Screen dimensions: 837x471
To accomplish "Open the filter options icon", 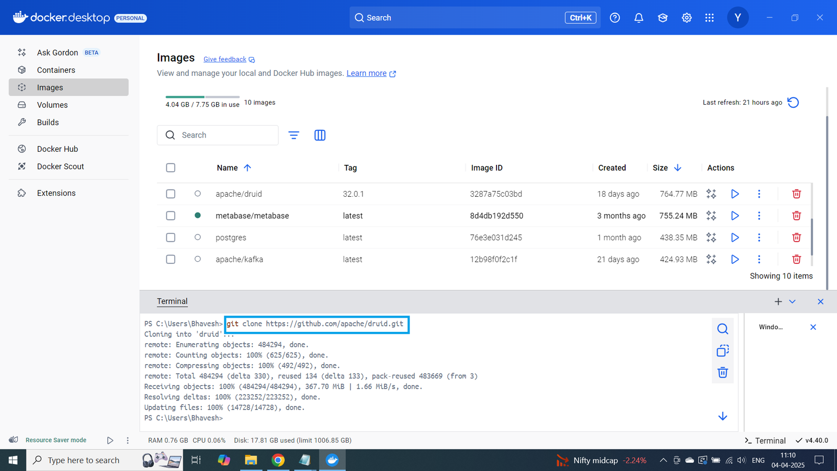I will click(x=293, y=135).
